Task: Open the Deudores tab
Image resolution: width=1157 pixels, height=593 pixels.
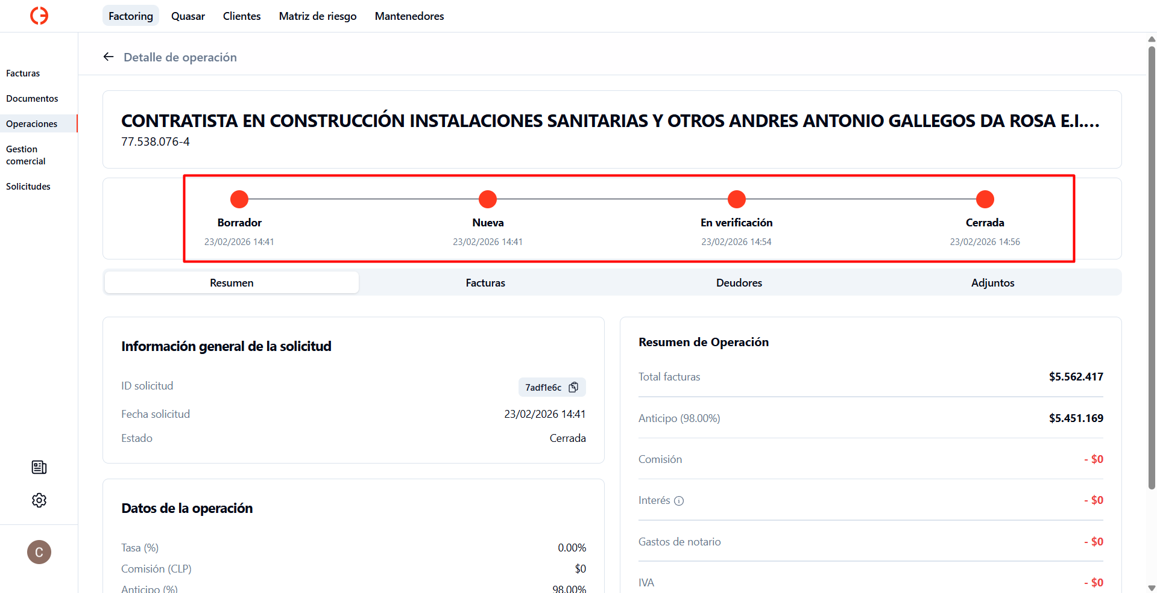Action: coord(739,282)
